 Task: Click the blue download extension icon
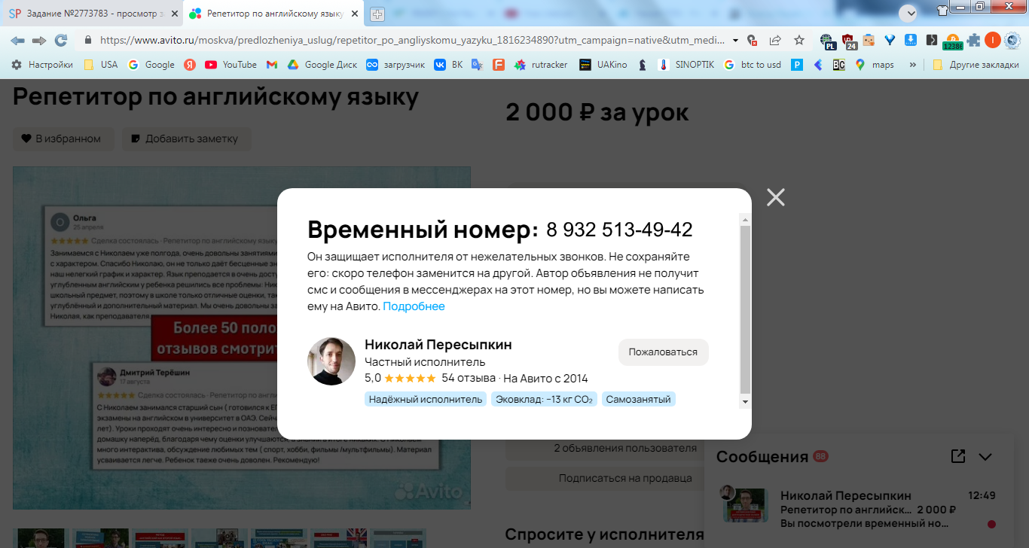coord(910,40)
